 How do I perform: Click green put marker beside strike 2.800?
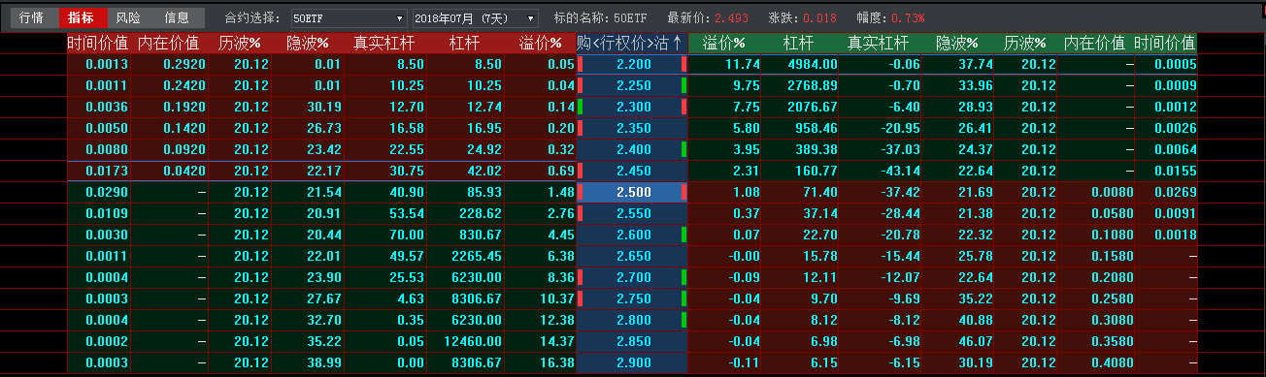(x=683, y=320)
